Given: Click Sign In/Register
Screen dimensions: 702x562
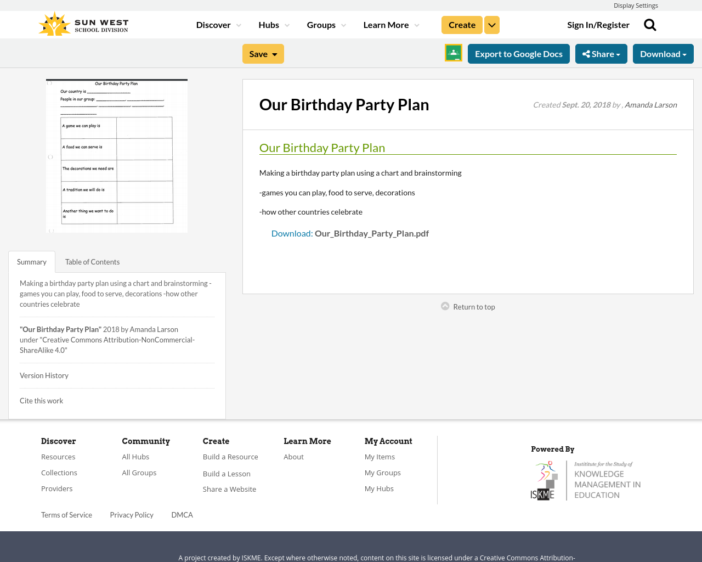Looking at the screenshot, I should 598,24.
